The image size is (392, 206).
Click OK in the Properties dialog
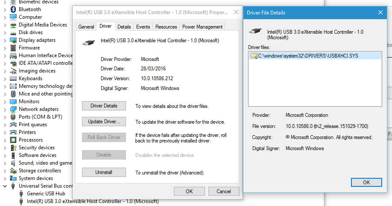coord(189,191)
